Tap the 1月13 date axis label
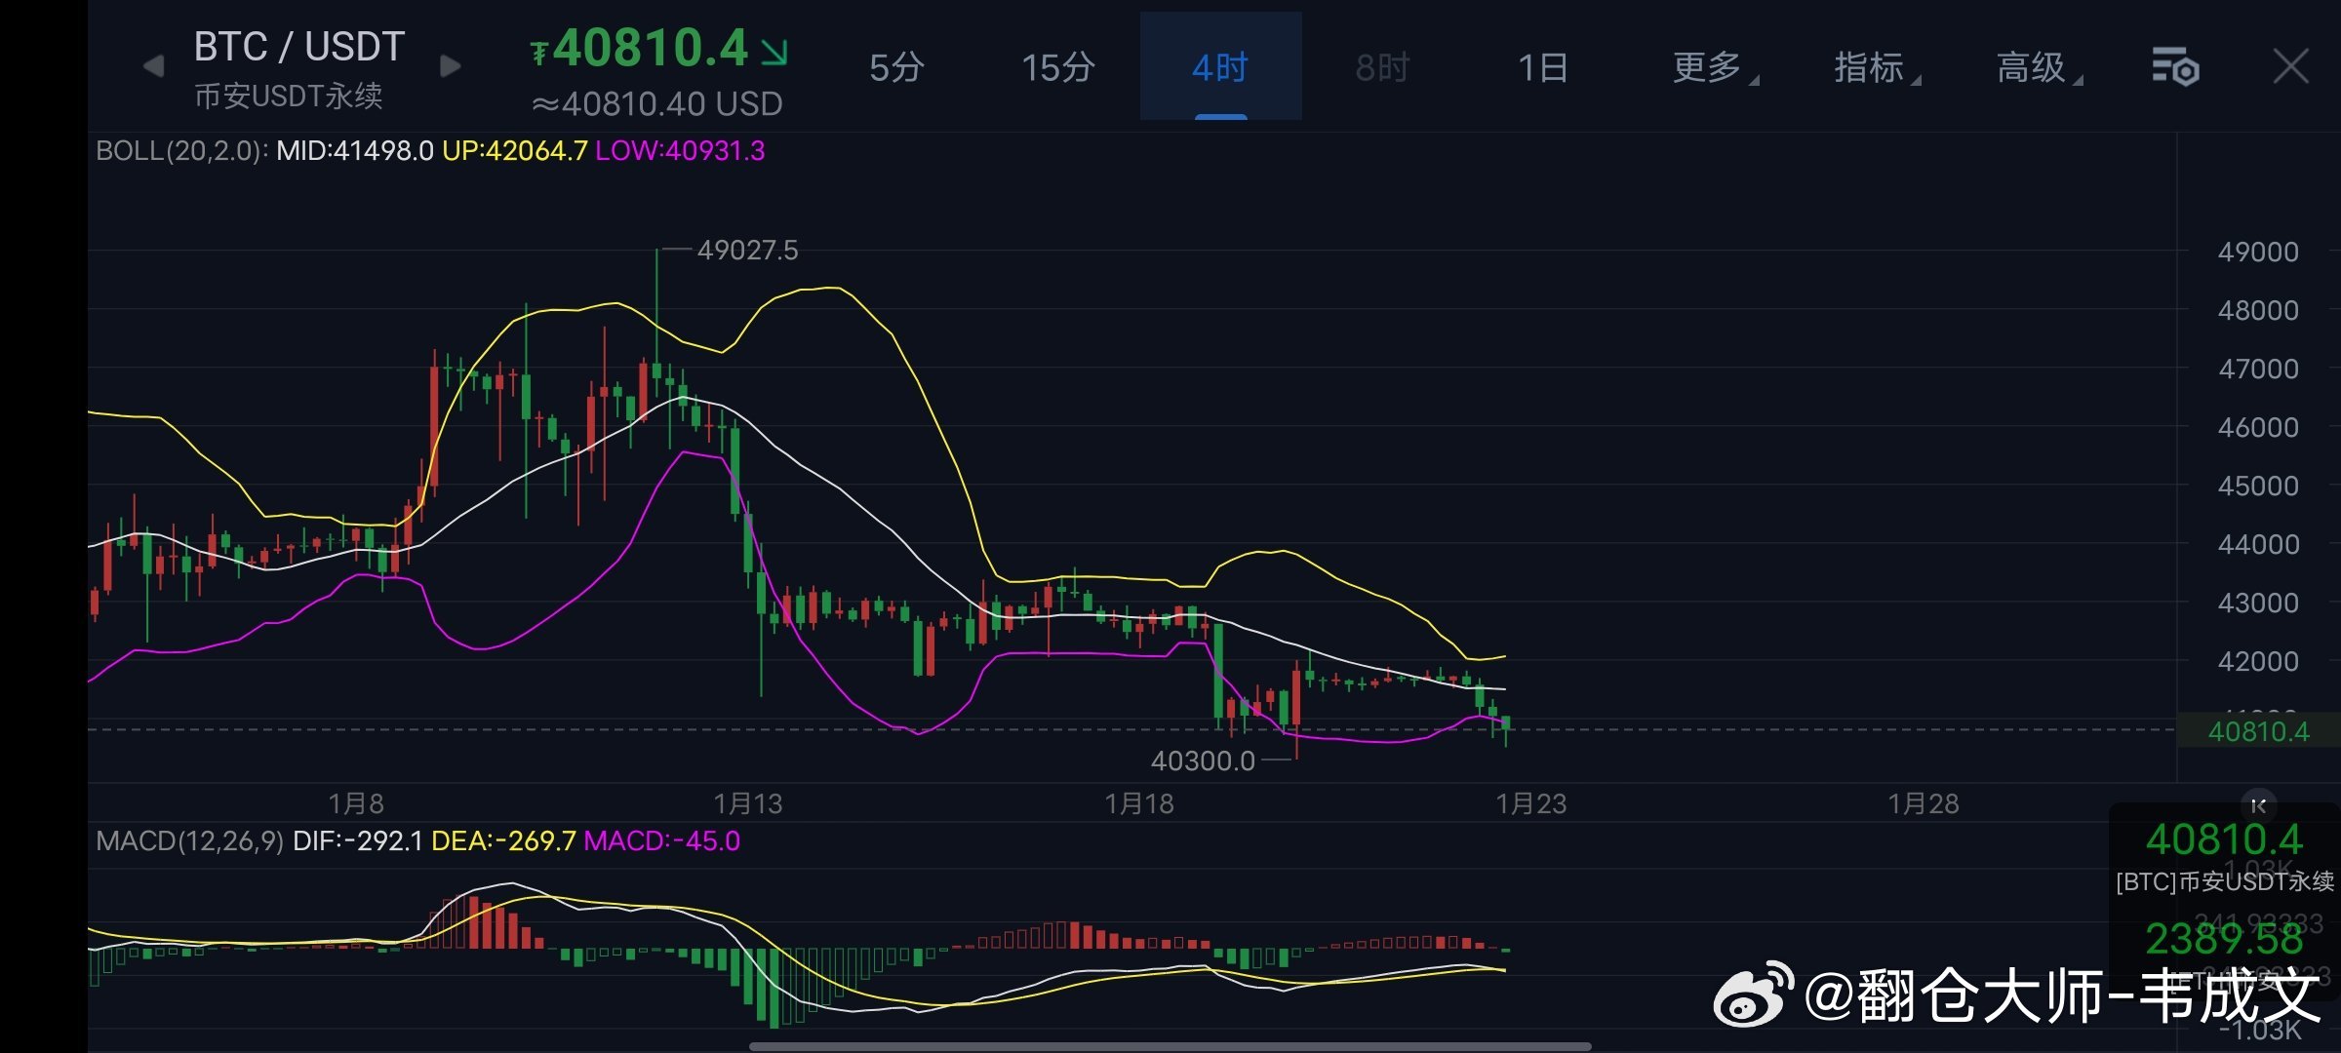The height and width of the screenshot is (1053, 2341). coord(748,803)
